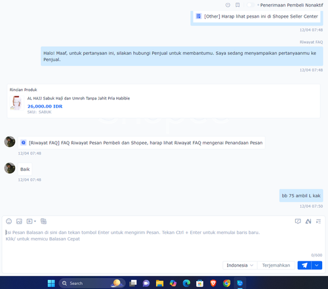This screenshot has width=328, height=289.
Task: Click the [Other] Harap lihat pesan message
Action: [x=256, y=16]
